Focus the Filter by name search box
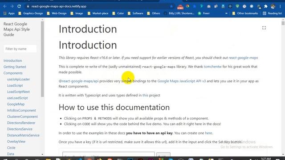 point(20,49)
